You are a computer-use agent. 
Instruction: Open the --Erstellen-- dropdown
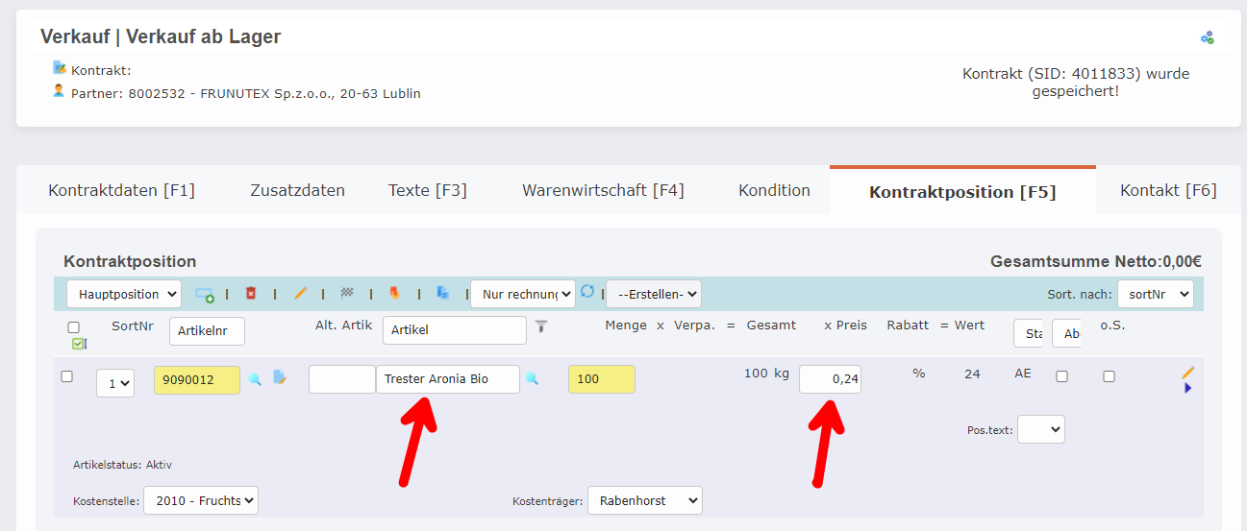tap(654, 294)
